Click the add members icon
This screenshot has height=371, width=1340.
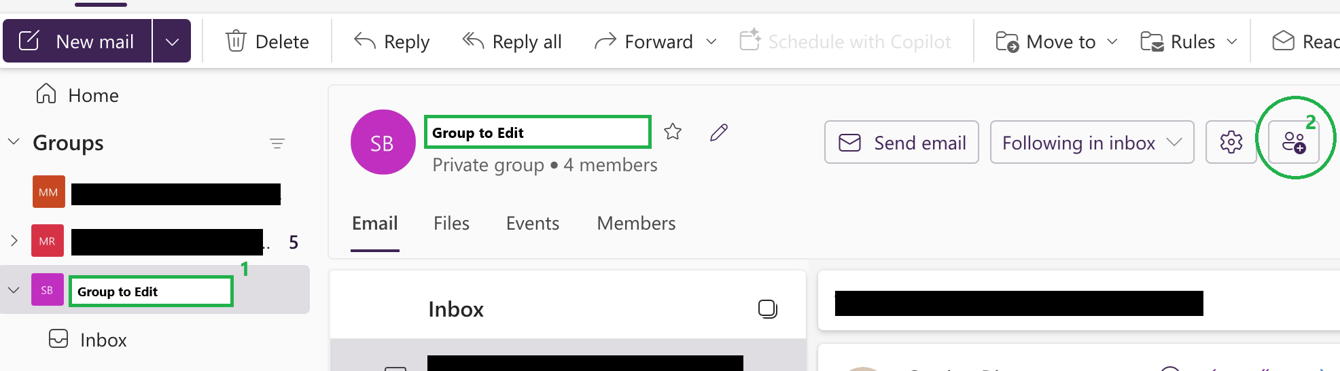(x=1294, y=142)
